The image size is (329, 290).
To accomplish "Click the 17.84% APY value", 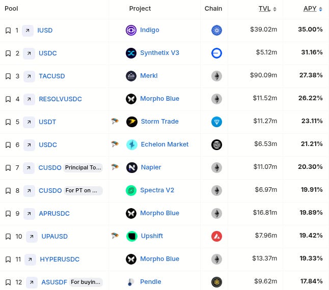I will point(311,281).
